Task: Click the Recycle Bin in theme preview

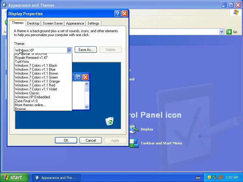Action: point(110,121)
